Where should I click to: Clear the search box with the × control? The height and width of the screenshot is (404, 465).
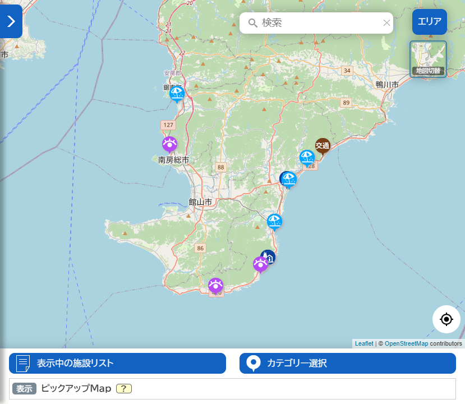(386, 22)
